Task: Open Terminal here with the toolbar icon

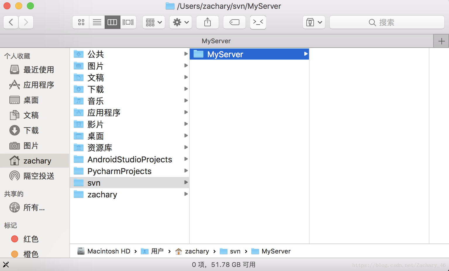Action: pos(258,22)
